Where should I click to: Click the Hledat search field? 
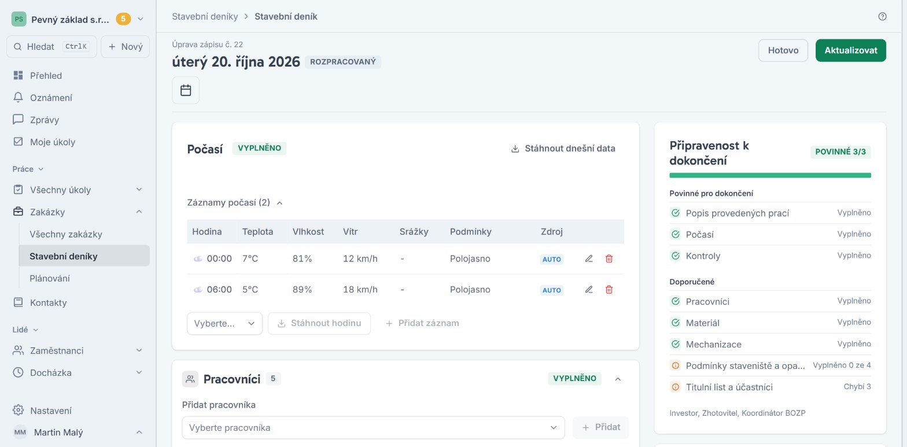click(51, 47)
